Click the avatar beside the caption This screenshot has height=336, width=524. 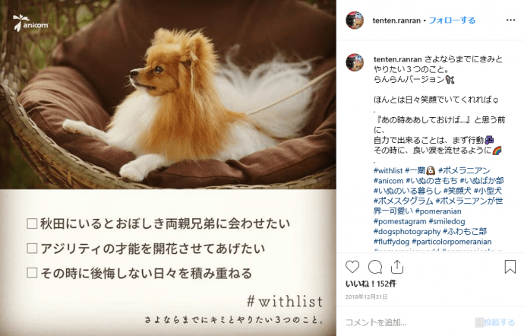(355, 62)
